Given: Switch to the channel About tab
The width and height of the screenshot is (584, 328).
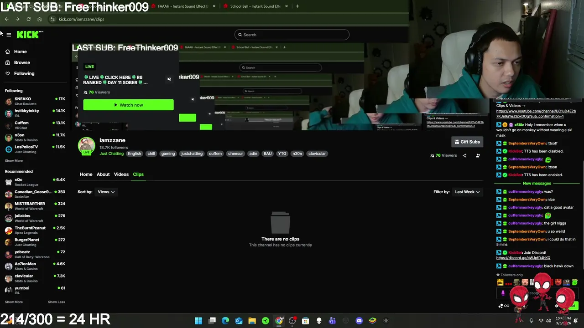Looking at the screenshot, I should pos(103,174).
